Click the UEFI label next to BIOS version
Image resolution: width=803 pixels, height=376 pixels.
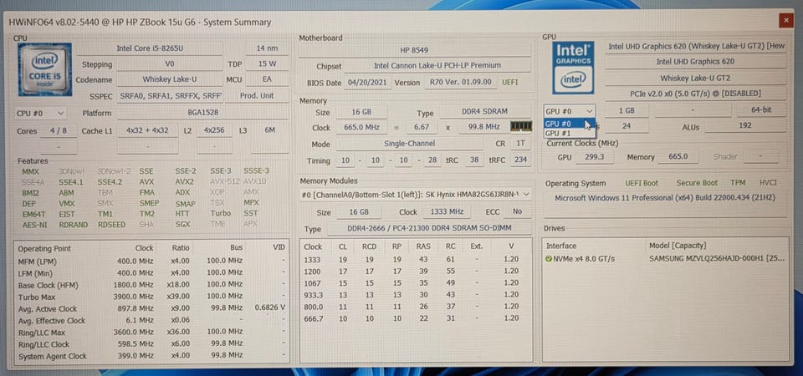[x=509, y=82]
